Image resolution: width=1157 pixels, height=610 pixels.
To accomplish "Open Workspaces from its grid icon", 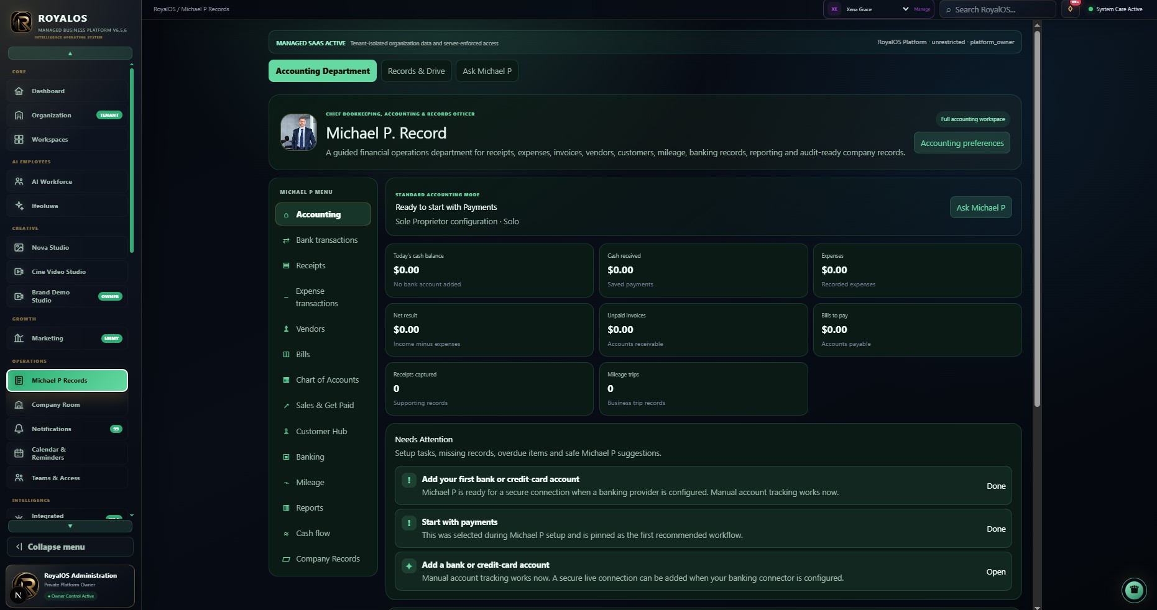I will (19, 139).
